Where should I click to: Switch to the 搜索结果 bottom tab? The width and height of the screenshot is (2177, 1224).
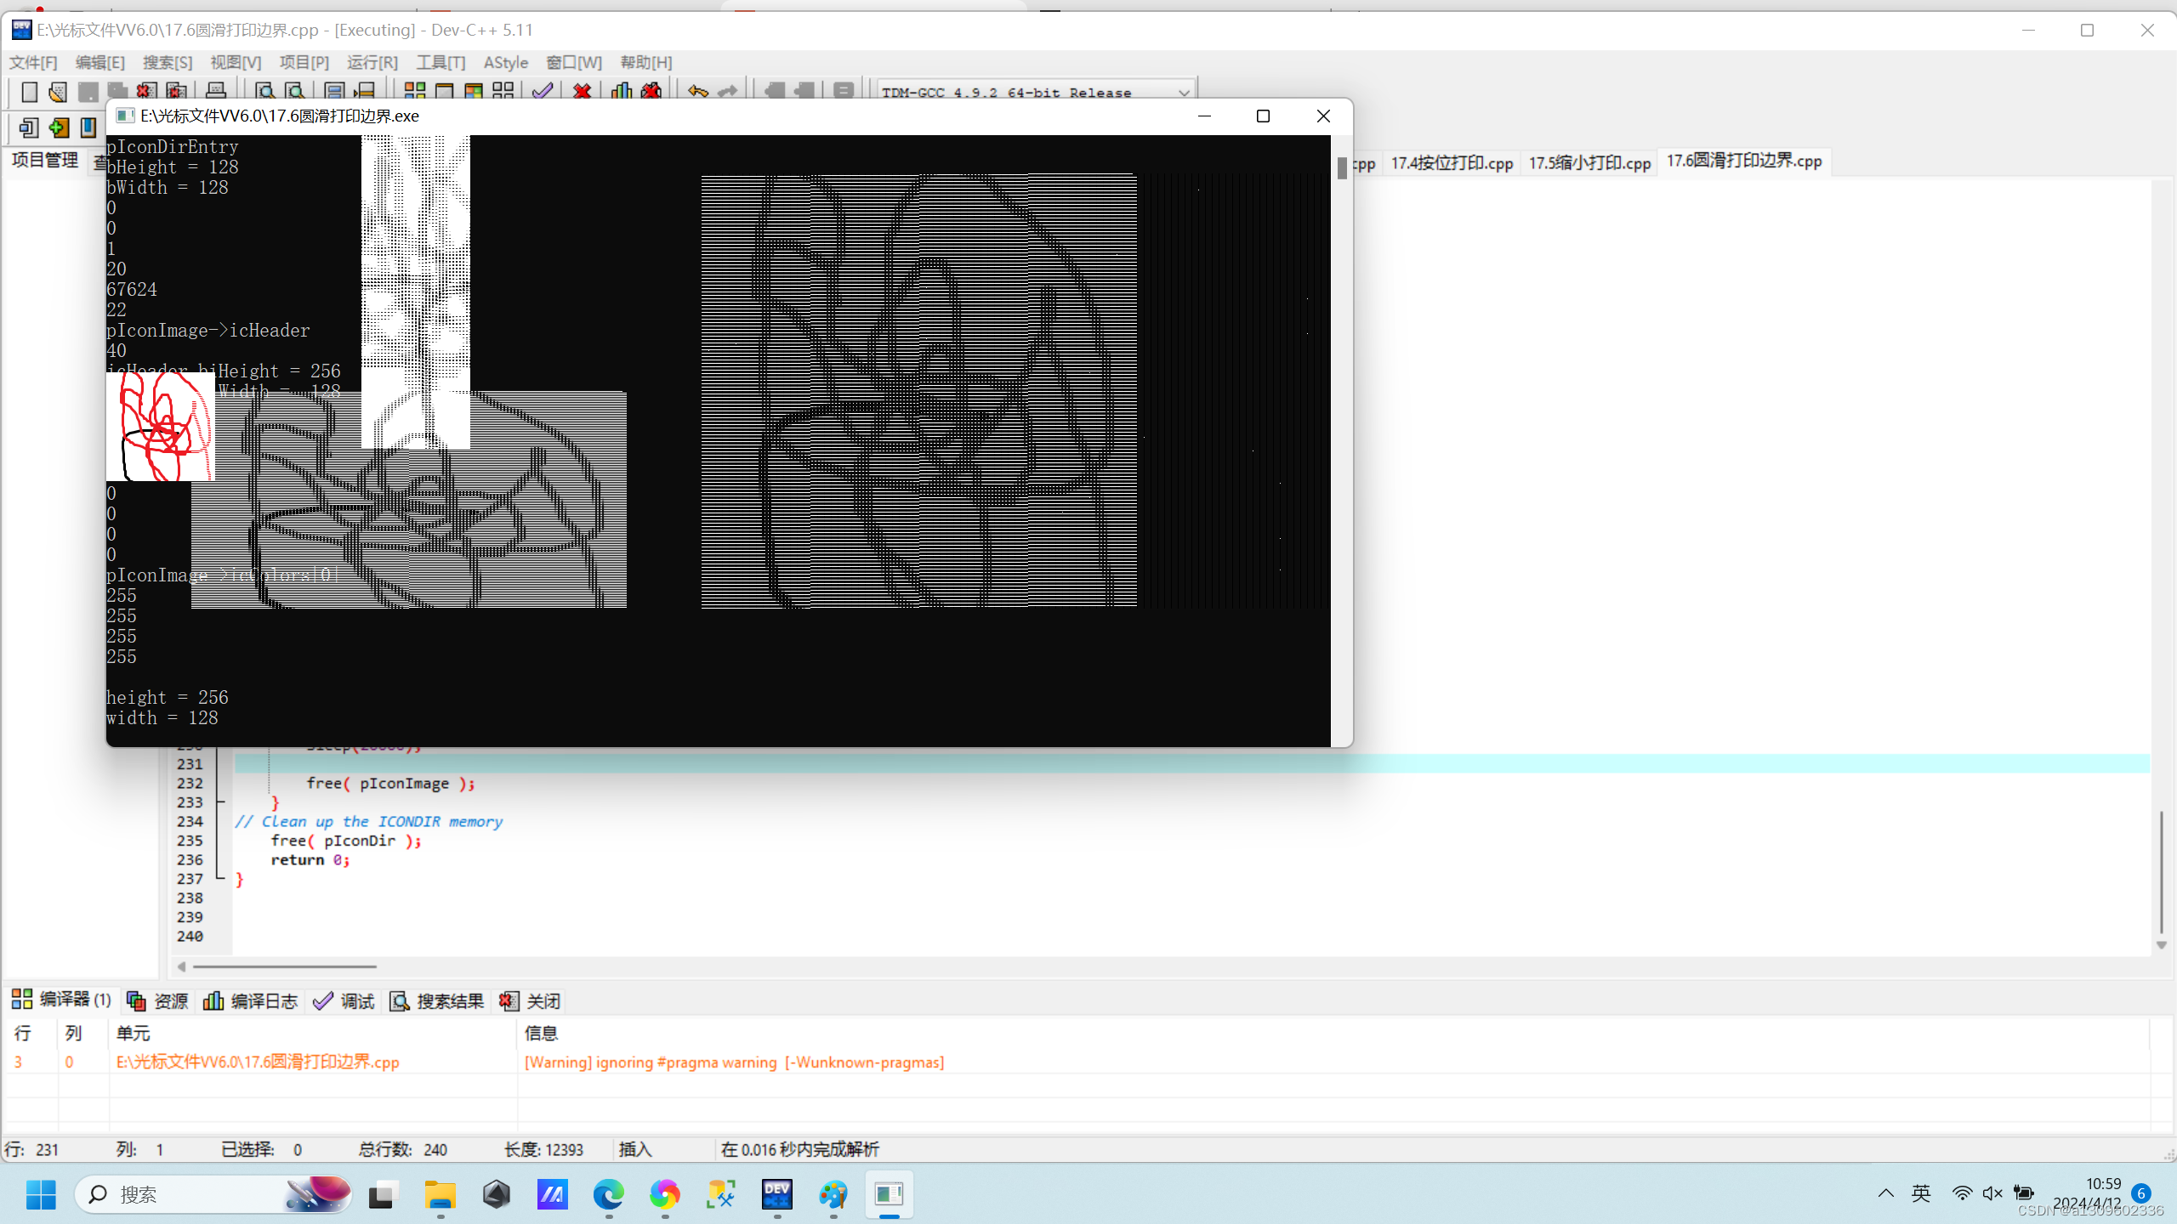coord(437,1000)
